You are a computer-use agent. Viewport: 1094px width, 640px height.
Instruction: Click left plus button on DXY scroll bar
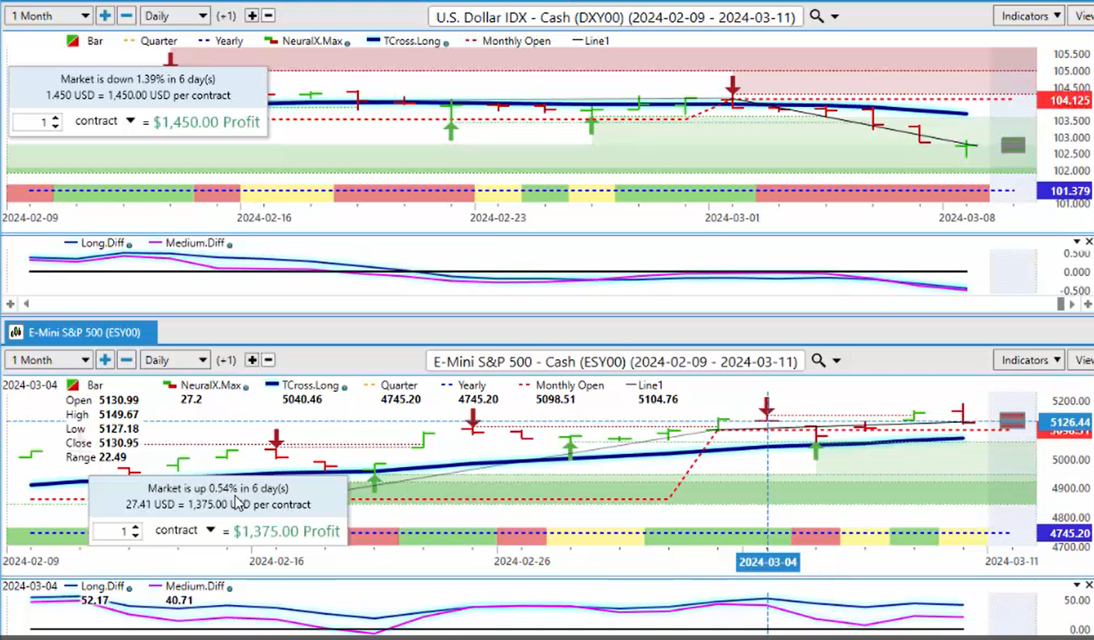click(x=11, y=304)
